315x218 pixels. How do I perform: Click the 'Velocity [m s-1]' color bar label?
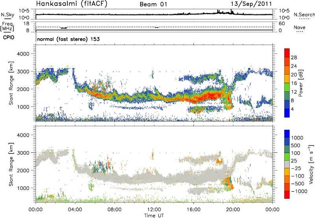[311, 164]
